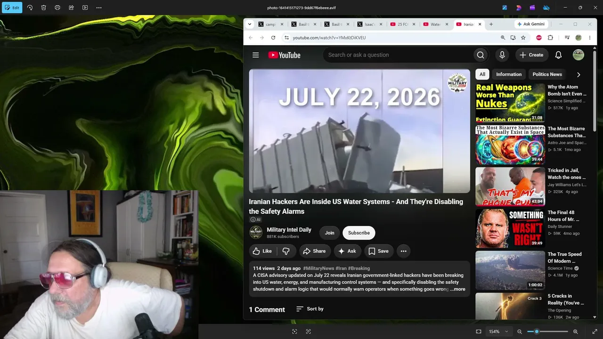Rotate the image in Photos toolbar
Viewport: 603px width, 339px height.
[x=30, y=8]
